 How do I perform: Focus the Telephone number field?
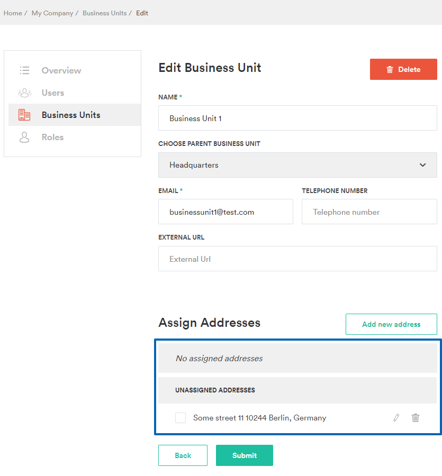coord(369,212)
